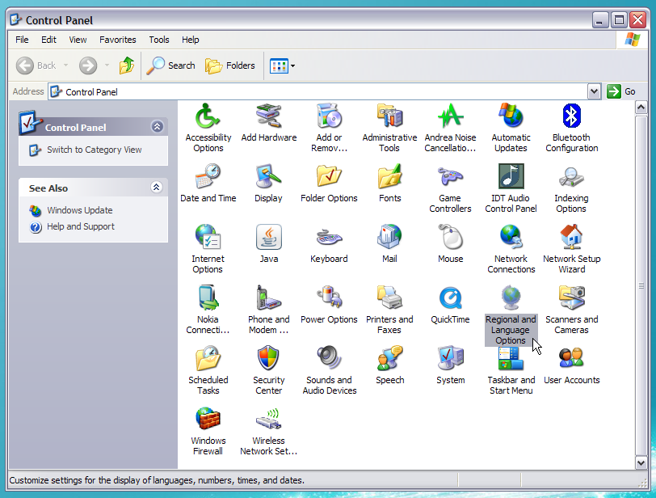
Task: Open Help and Support link
Action: pyautogui.click(x=80, y=226)
